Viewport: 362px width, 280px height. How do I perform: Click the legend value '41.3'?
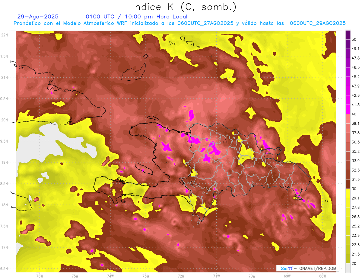pyautogui.click(x=355, y=105)
